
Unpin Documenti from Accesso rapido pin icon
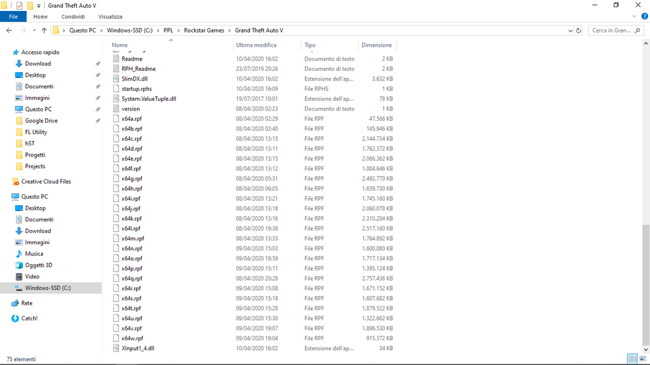[x=98, y=86]
